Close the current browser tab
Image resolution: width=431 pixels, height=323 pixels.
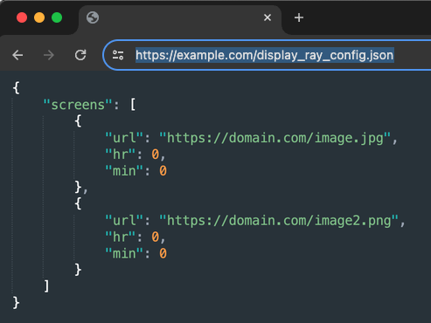[x=268, y=17]
